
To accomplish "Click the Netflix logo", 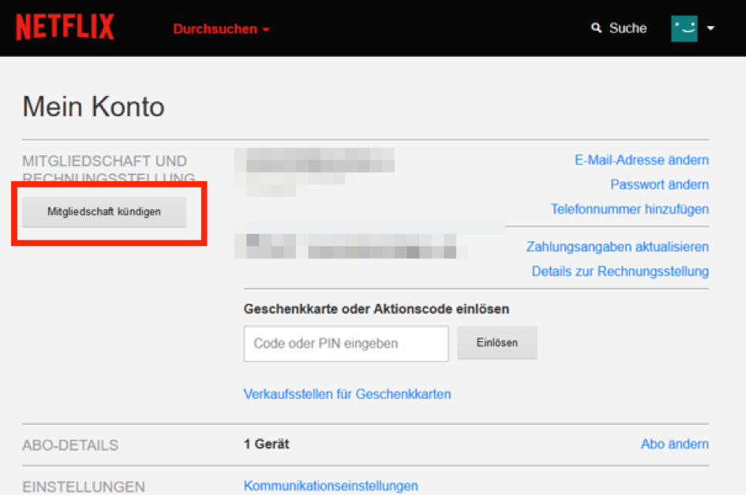I will coord(65,26).
